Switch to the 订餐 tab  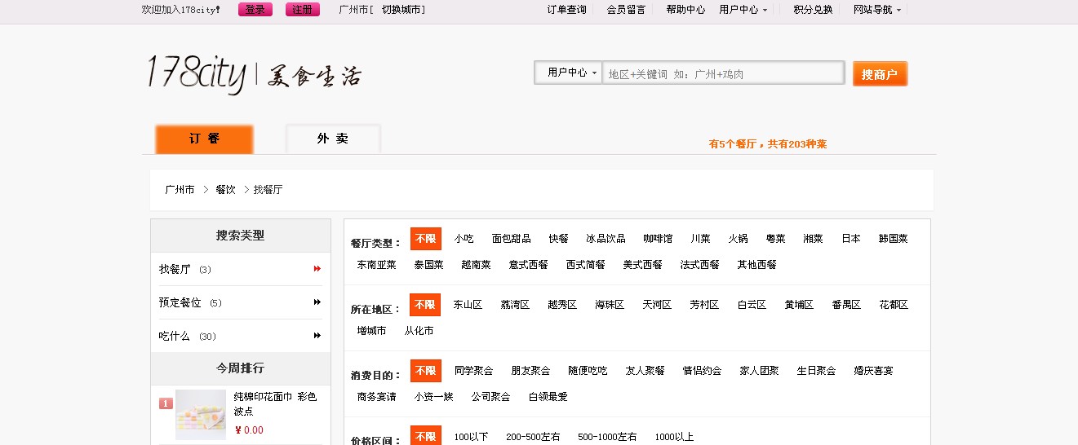205,139
